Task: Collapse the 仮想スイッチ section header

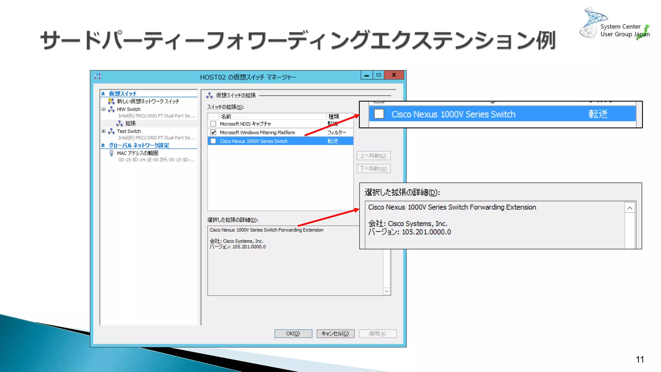Action: (x=103, y=94)
